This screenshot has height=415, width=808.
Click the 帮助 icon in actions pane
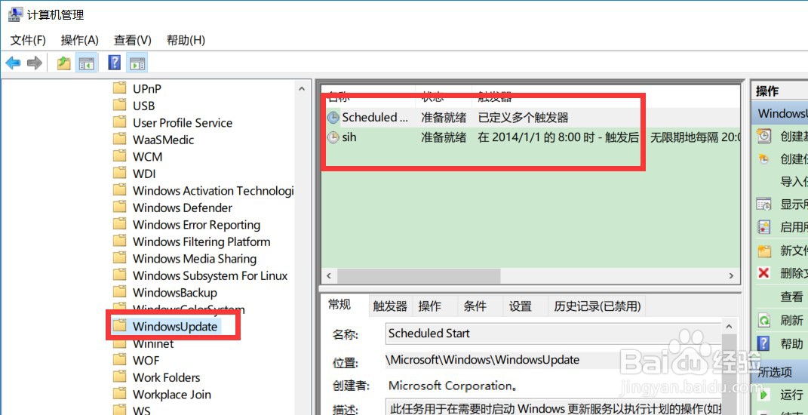point(763,343)
